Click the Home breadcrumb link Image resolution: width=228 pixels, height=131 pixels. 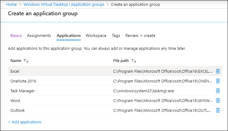click(11, 5)
